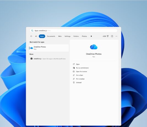Click the OneDrive Photos title in details pane

point(94,54)
